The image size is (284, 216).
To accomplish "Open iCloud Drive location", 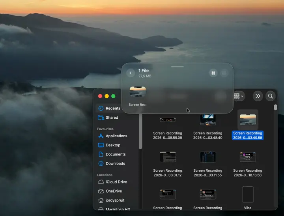I will 117,182.
